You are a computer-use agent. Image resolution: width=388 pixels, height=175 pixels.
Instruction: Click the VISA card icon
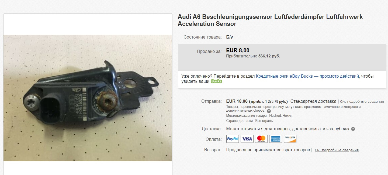click(x=247, y=139)
